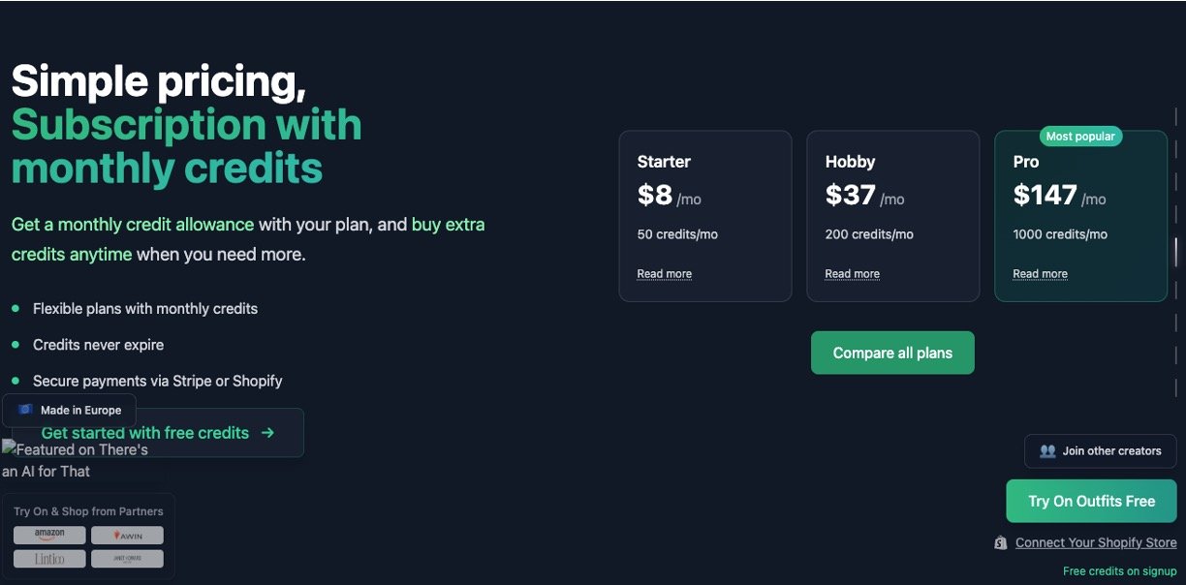Click the broken Featured image icon
The width and height of the screenshot is (1186, 585).
[x=8, y=448]
